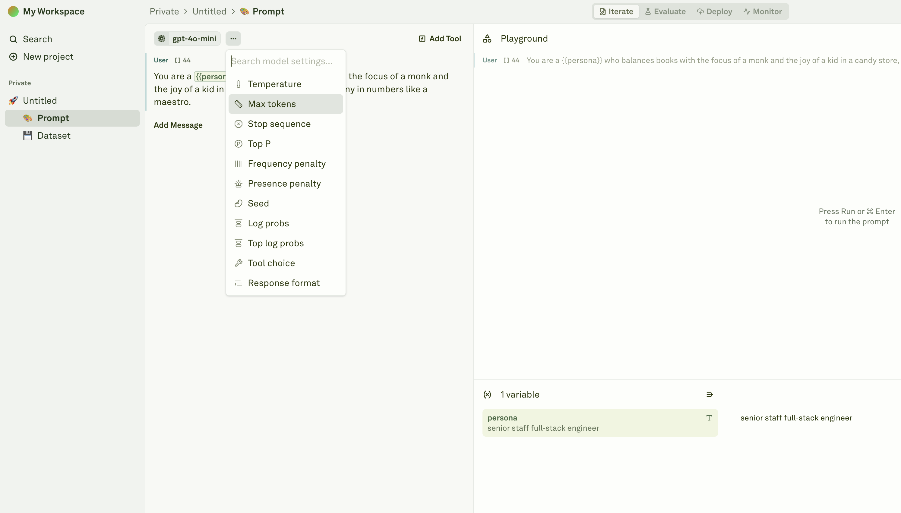This screenshot has width=901, height=513.
Task: Switch to the Evaluate tab
Action: (x=665, y=11)
